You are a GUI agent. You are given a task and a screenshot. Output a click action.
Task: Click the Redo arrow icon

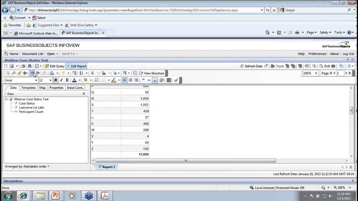pos(38,73)
